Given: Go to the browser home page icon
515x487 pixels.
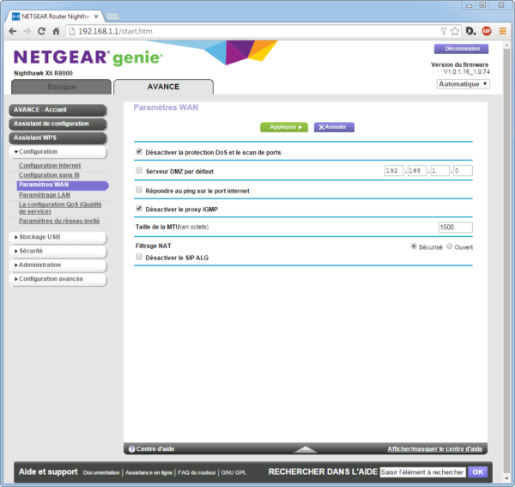Looking at the screenshot, I should (x=56, y=31).
